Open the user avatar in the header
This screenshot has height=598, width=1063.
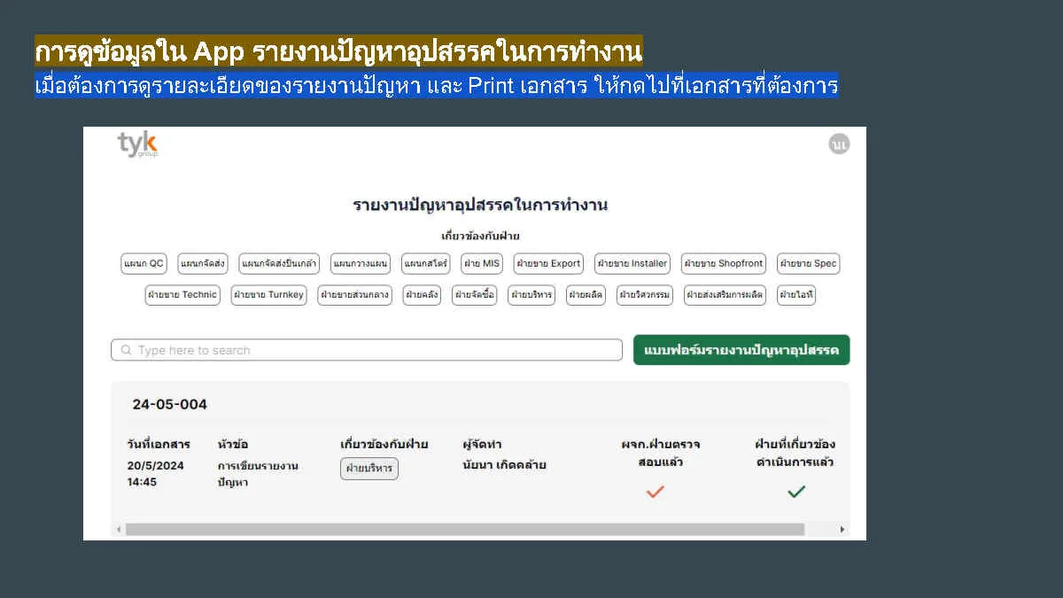(x=839, y=144)
